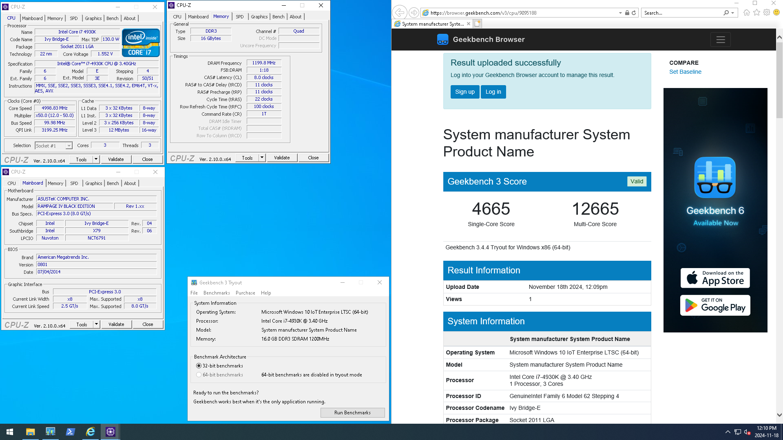This screenshot has height=440, width=783.
Task: Expand Tools arrow in Memory tab CPU-Z window
Action: [x=262, y=158]
